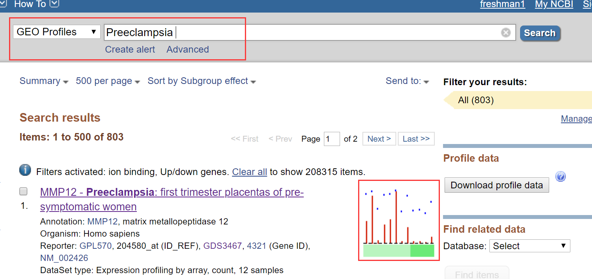592x279 pixels.
Task: Open the Gene ID 4321 link
Action: click(x=257, y=246)
